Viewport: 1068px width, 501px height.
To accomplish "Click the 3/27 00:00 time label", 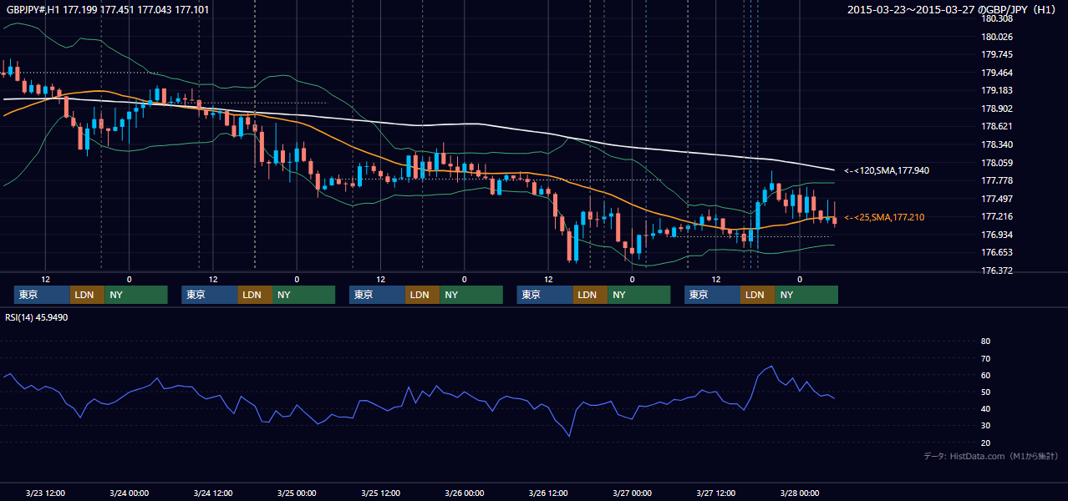I will click(x=632, y=493).
